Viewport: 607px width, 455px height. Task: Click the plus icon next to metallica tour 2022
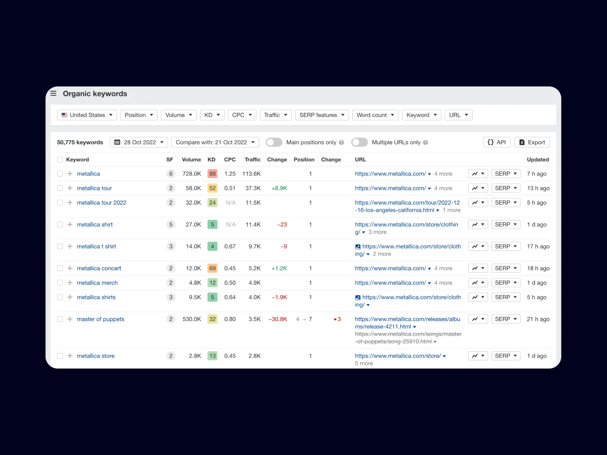70,203
